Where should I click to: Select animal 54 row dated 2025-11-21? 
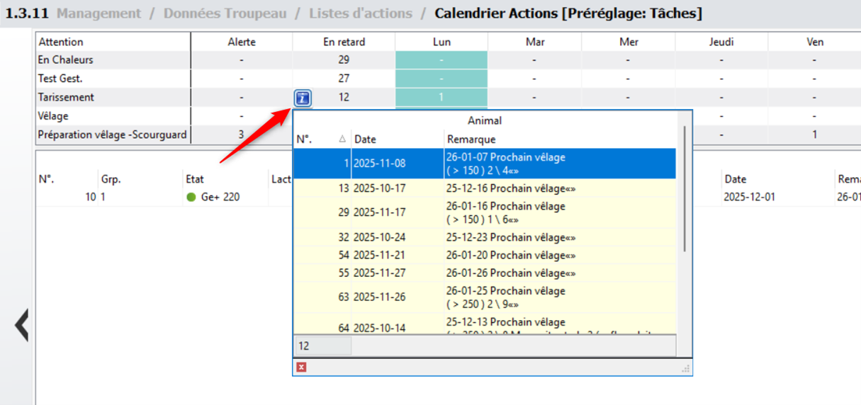tap(484, 256)
